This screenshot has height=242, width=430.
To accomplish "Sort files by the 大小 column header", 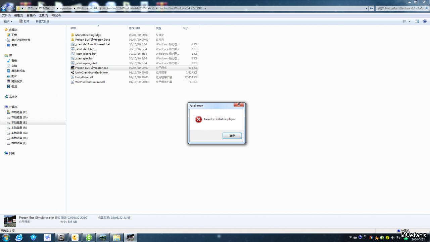I will pyautogui.click(x=190, y=28).
